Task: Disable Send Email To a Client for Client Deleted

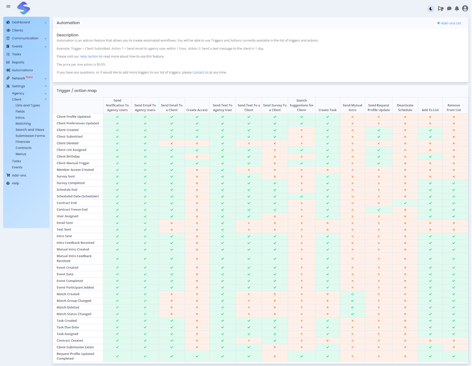Action: point(172,143)
